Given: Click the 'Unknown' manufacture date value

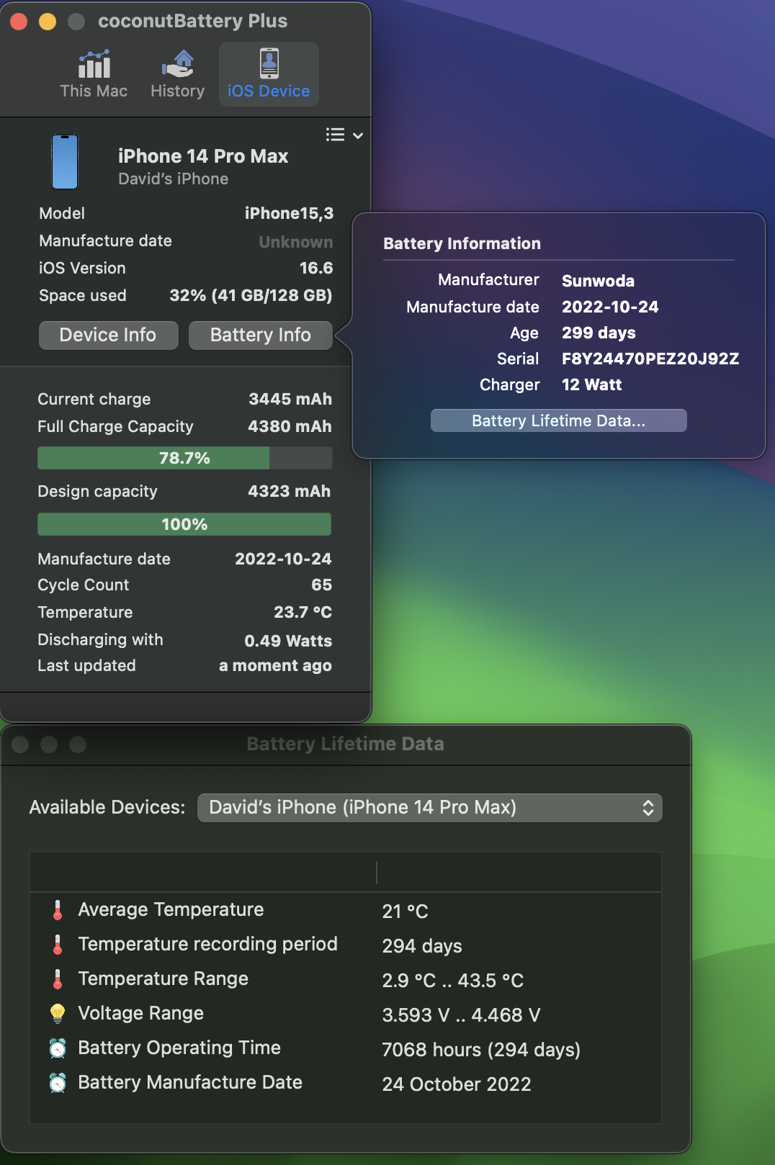Looking at the screenshot, I should coord(296,242).
